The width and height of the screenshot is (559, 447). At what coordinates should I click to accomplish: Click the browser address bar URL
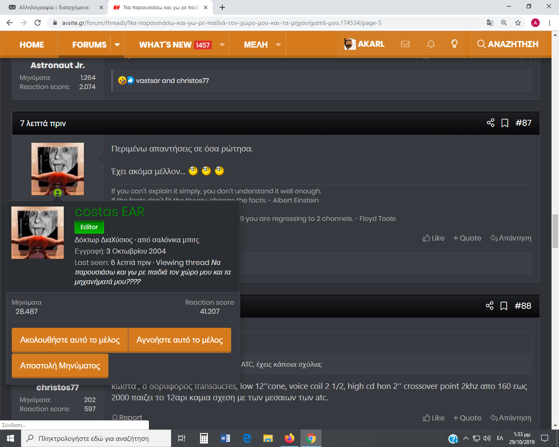click(222, 23)
